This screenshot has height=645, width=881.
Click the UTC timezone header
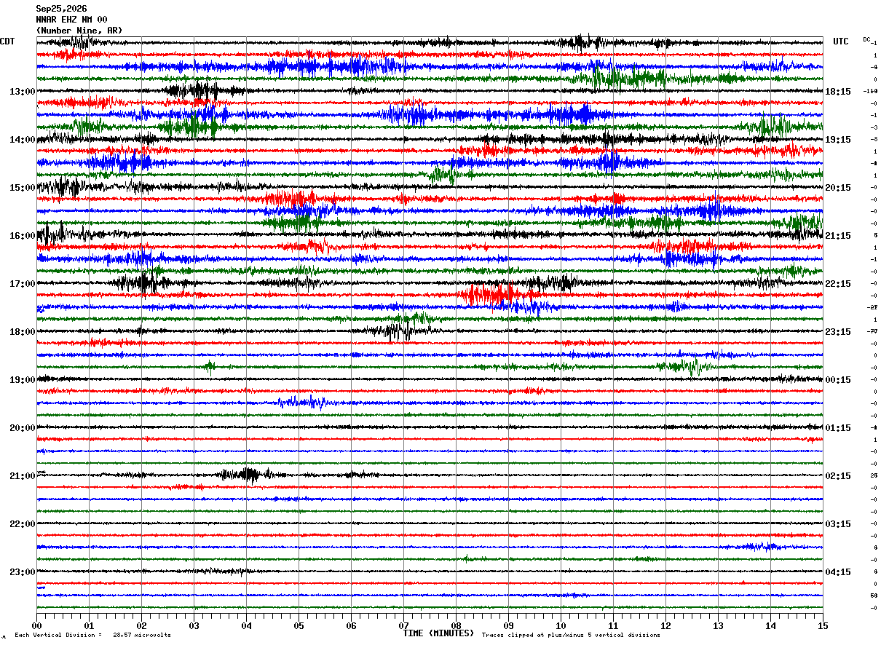tap(841, 41)
